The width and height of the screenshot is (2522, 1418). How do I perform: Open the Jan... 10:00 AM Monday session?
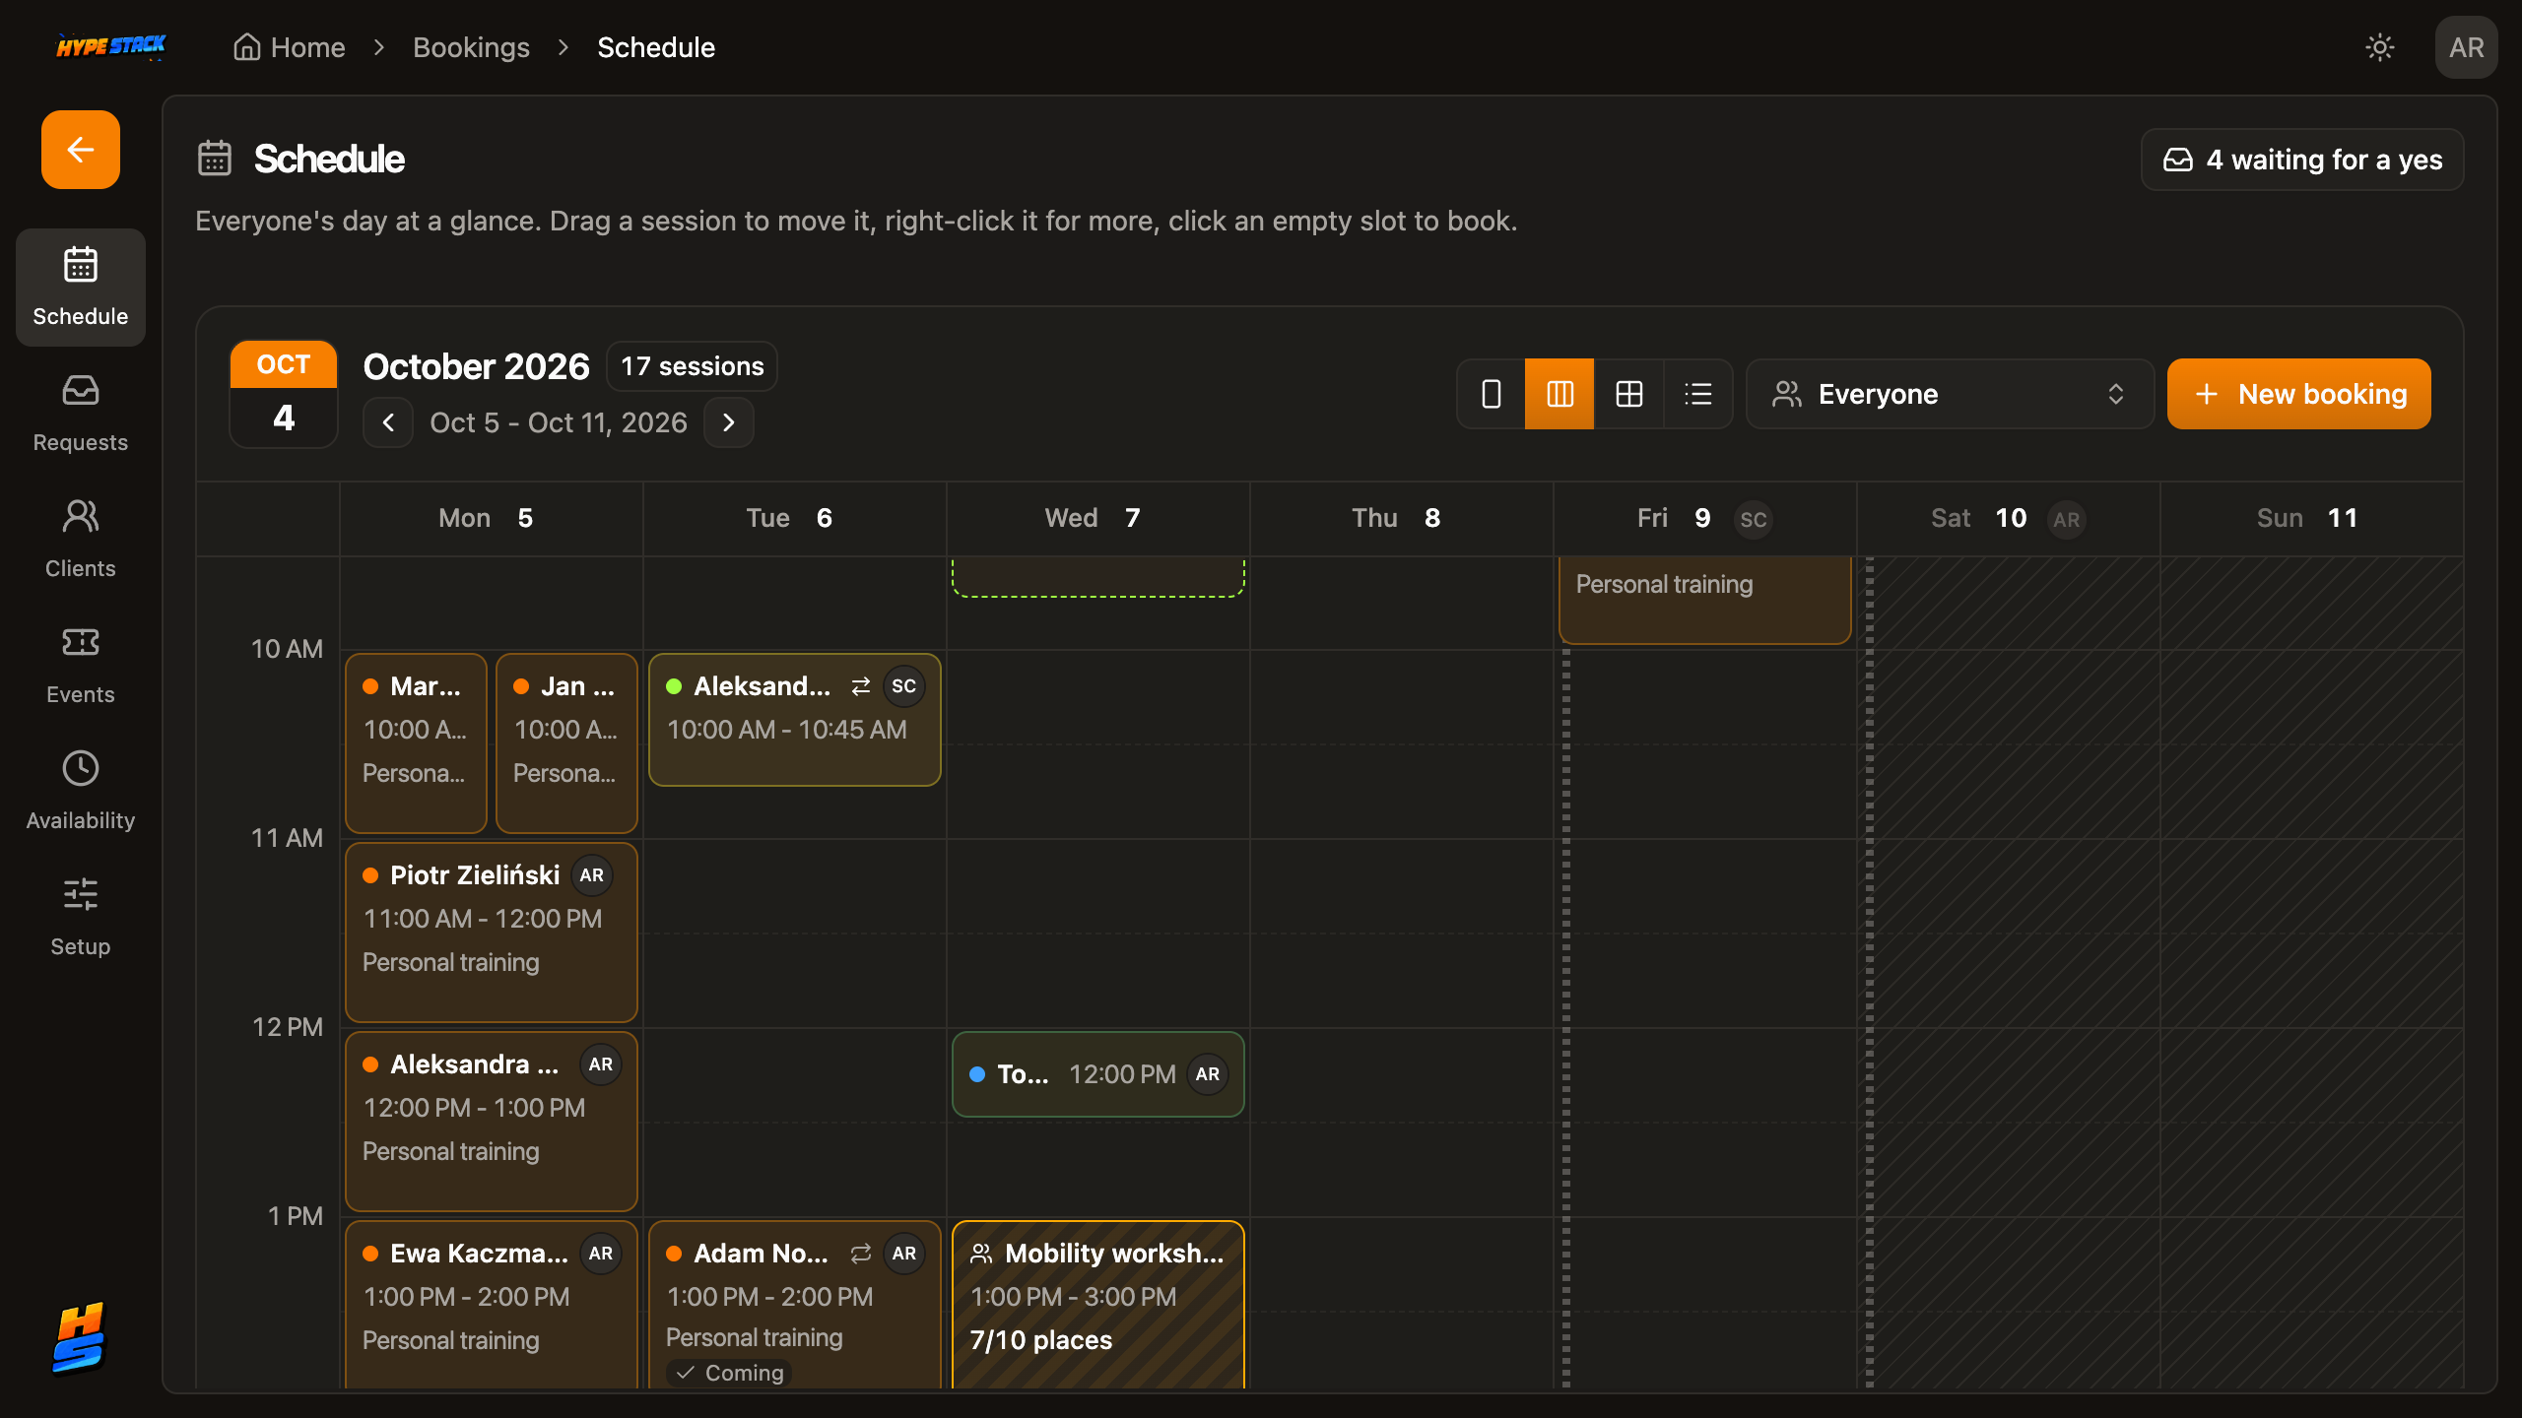566,743
